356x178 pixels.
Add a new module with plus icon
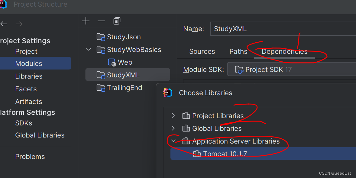click(x=86, y=21)
